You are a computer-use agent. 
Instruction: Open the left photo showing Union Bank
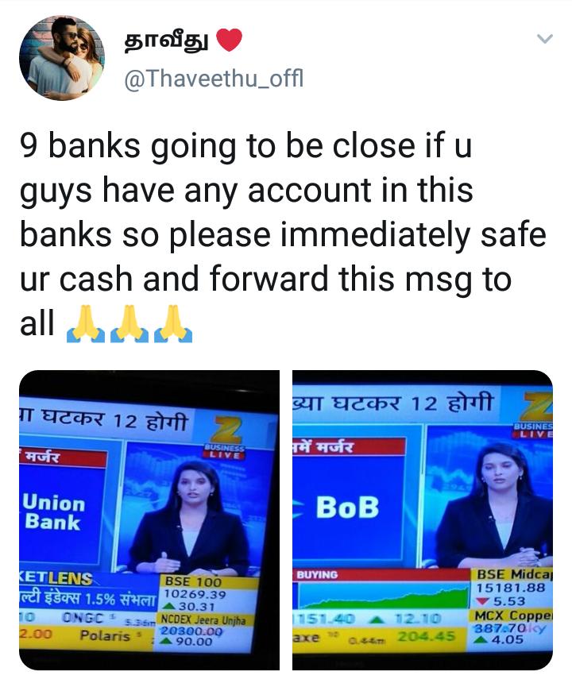(149, 520)
